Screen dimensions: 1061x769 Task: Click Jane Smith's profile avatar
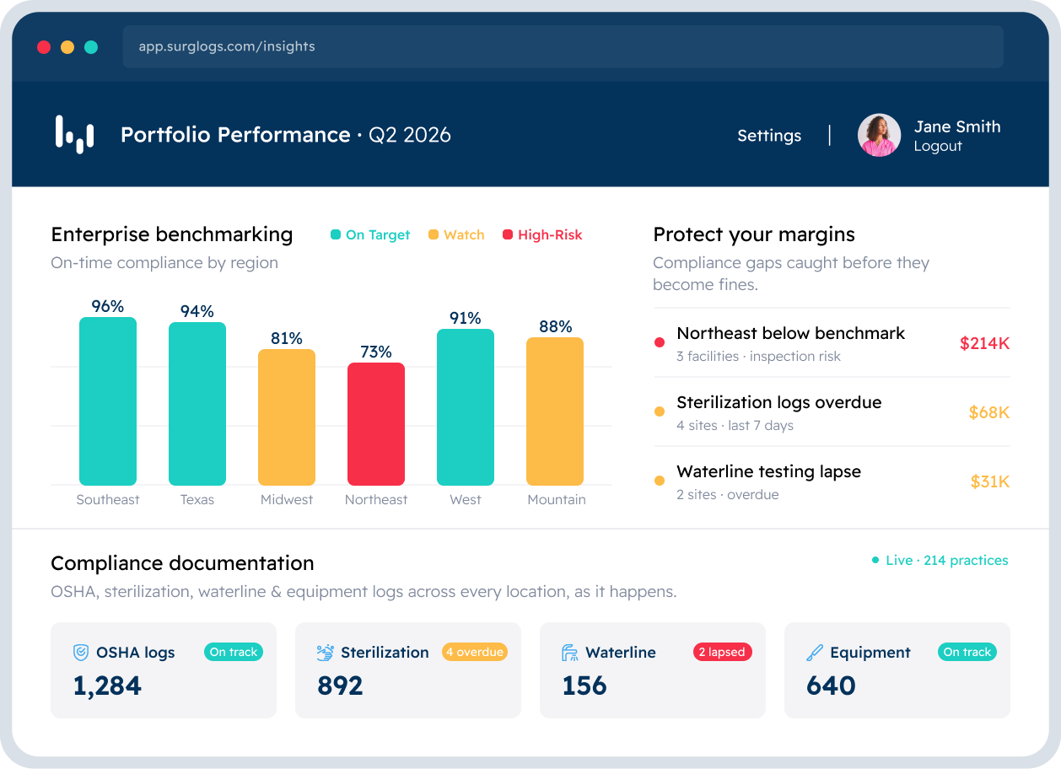pyautogui.click(x=880, y=135)
